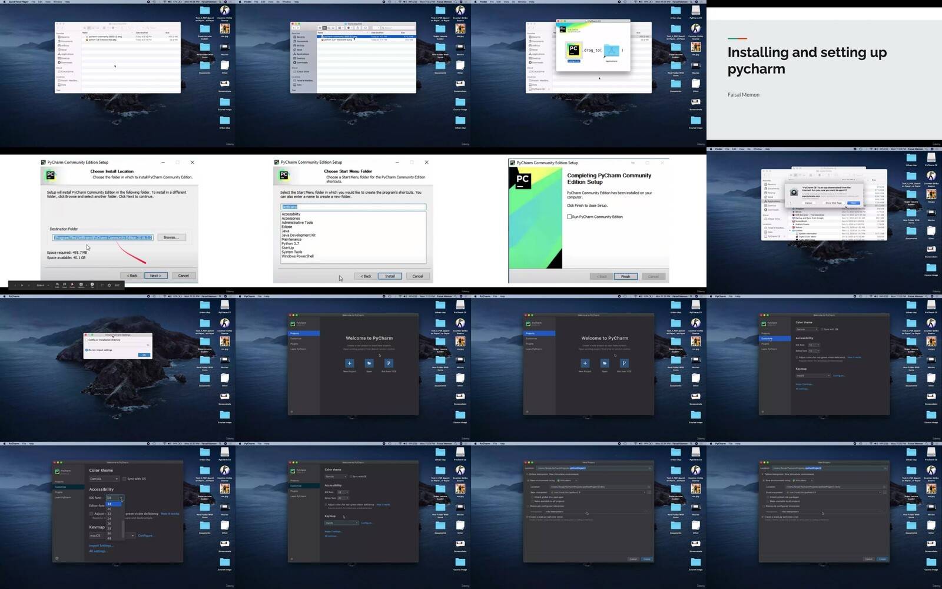Open Darcula color theme dropdown in enlarged panel
Image resolution: width=942 pixels, height=589 pixels.
pos(104,479)
